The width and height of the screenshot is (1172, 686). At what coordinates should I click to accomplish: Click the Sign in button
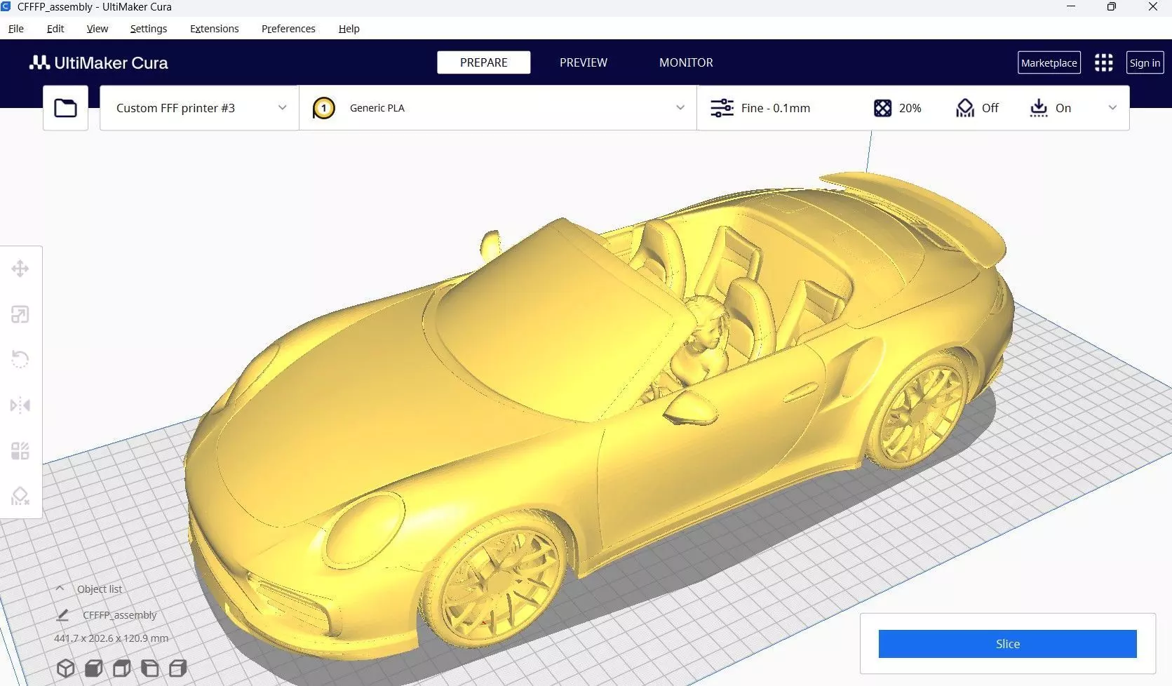click(x=1145, y=63)
